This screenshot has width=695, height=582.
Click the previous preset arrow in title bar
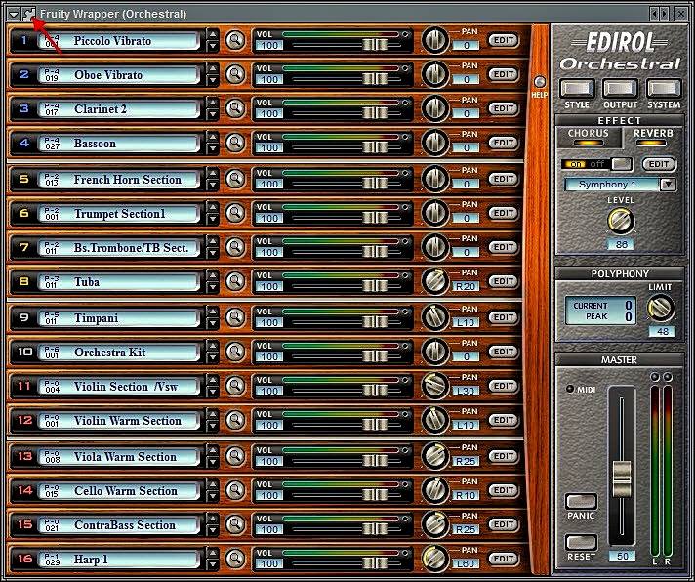654,14
